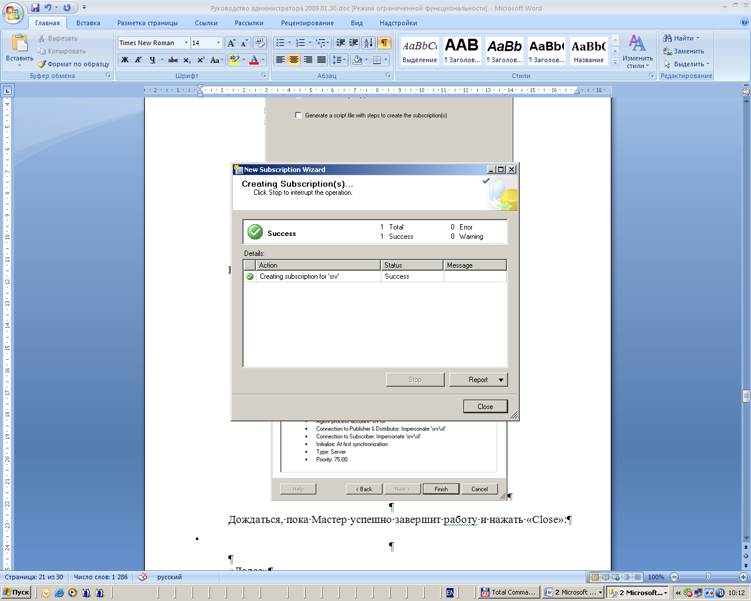The image size is (751, 601).
Task: Toggle underline Ч formatting
Action: pyautogui.click(x=152, y=60)
